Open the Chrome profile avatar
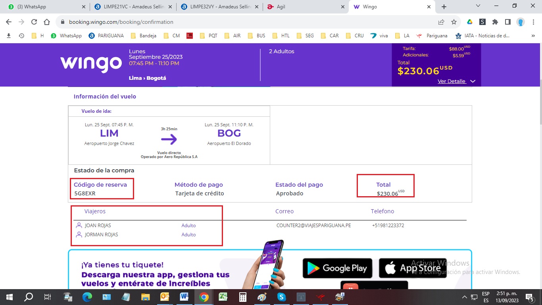The image size is (542, 305). click(x=521, y=22)
